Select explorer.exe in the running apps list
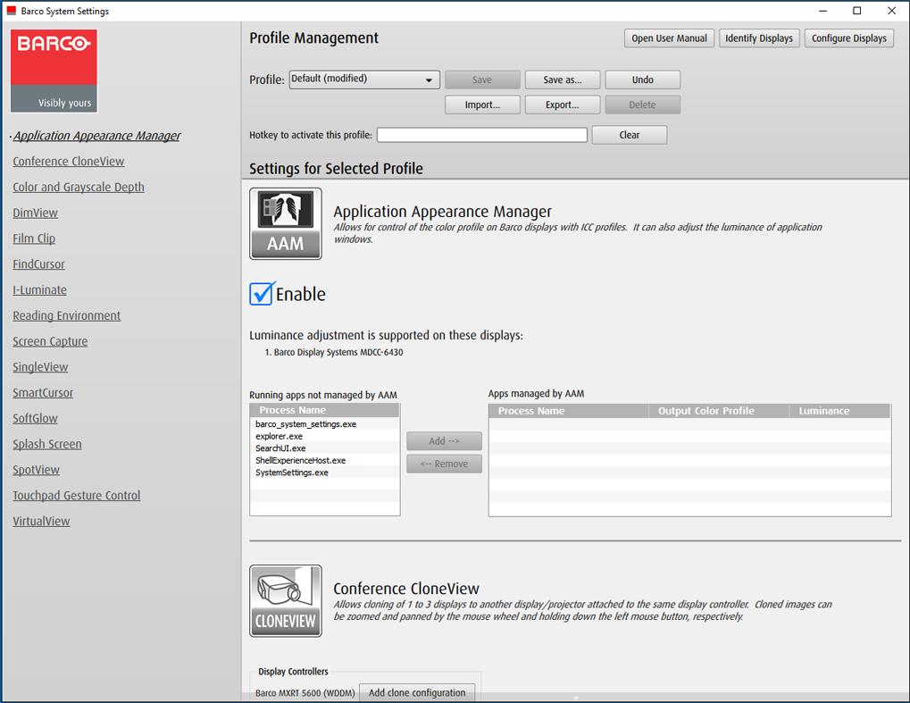 pyautogui.click(x=324, y=436)
